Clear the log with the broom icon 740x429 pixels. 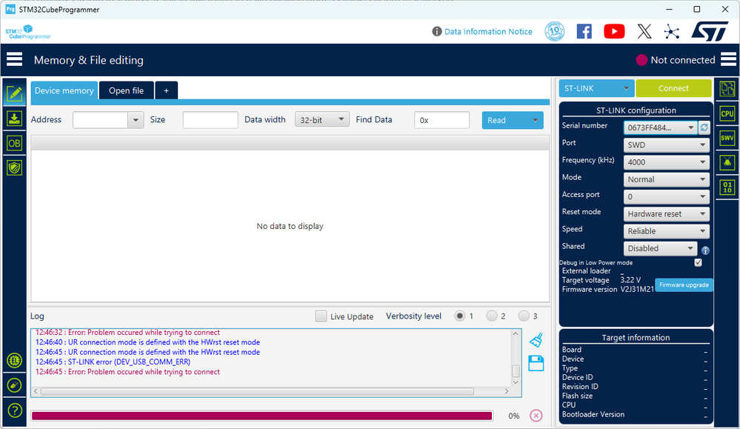536,340
